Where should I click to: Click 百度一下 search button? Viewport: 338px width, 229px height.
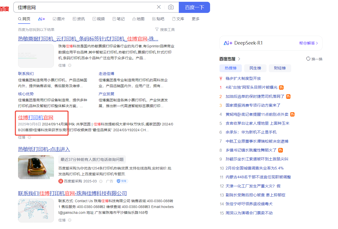click(194, 7)
